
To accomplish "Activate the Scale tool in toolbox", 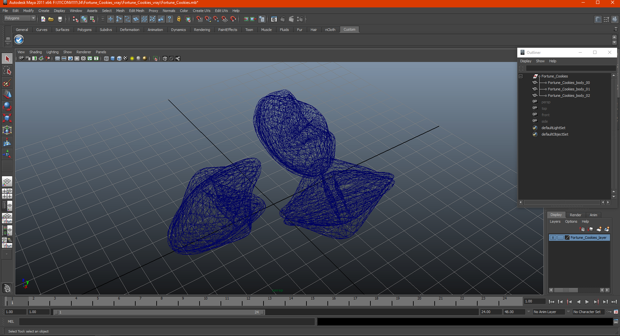I will click(x=7, y=118).
